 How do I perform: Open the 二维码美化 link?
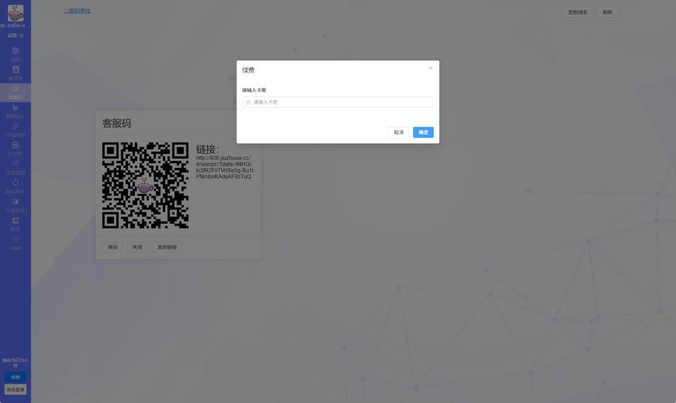77,11
